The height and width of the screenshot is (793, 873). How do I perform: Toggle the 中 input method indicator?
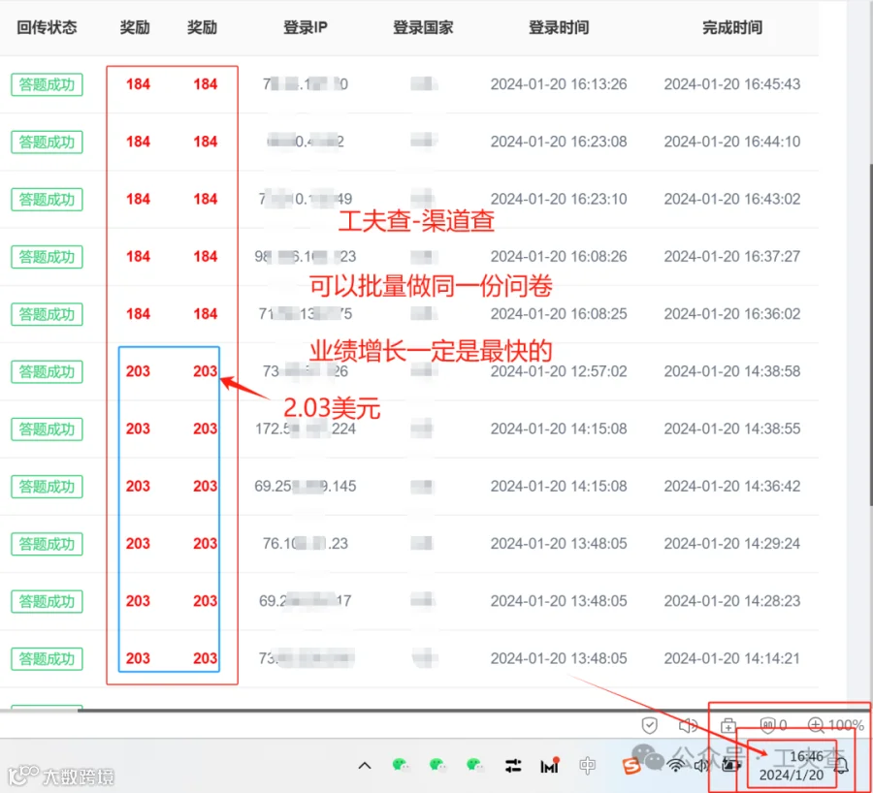587,766
